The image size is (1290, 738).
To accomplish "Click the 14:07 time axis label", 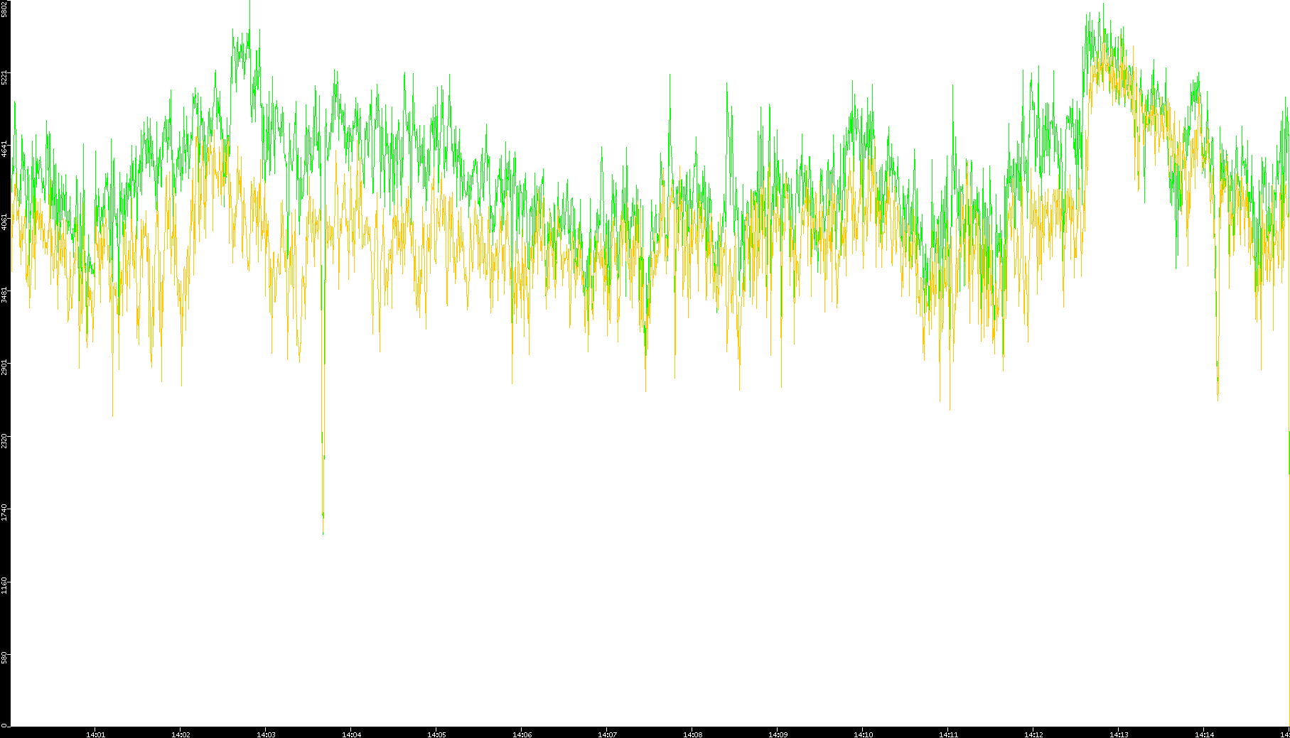I will coord(607,734).
